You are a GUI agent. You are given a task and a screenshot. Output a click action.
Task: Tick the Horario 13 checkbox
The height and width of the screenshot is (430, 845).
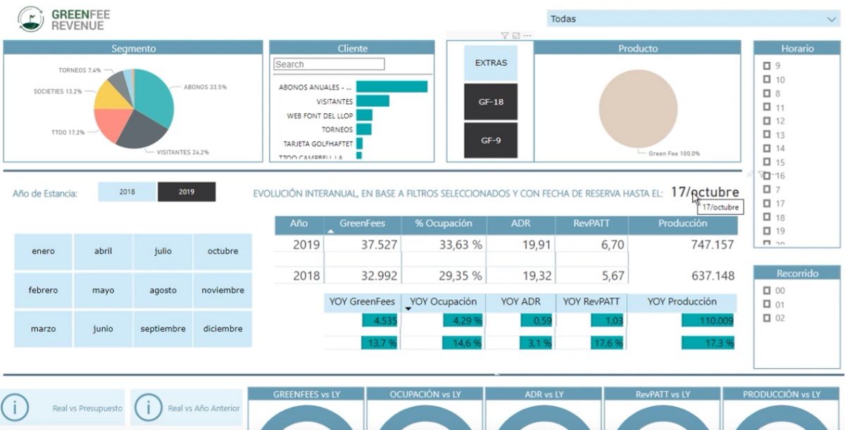(x=768, y=134)
